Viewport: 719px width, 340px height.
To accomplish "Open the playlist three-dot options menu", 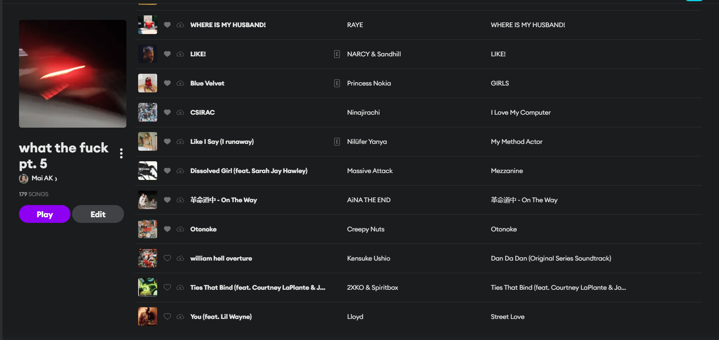I will tap(121, 153).
